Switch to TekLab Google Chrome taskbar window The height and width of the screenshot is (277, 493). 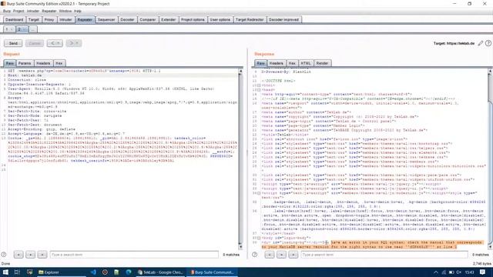[160, 272]
